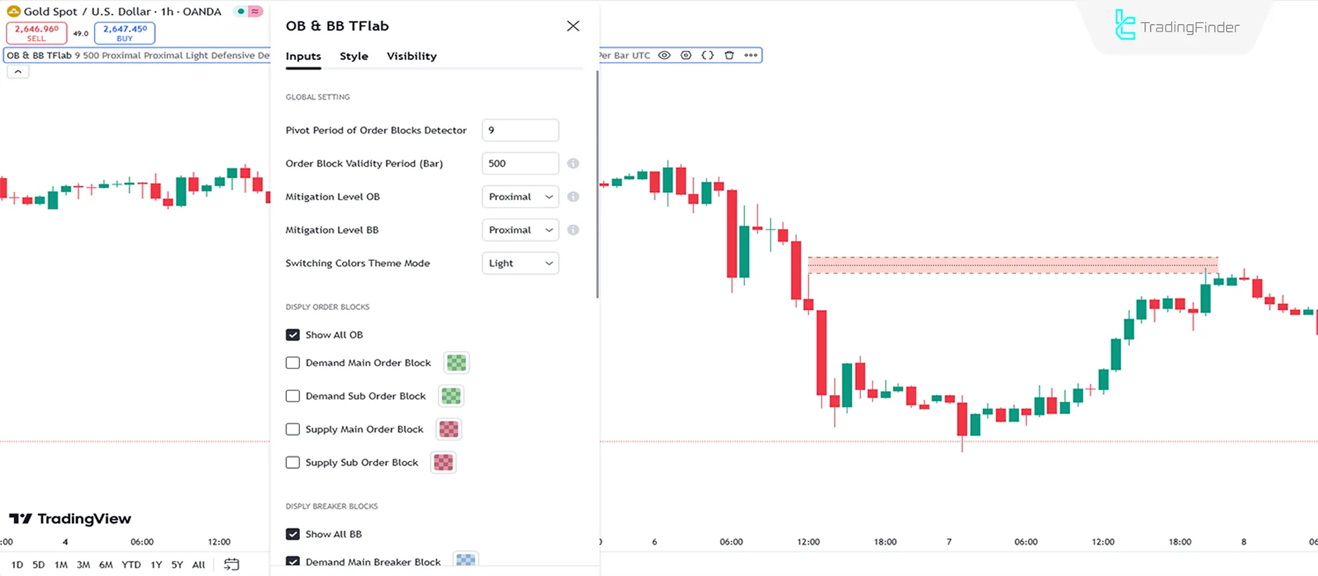
Task: Enable the Supply Main Order Block checkbox
Action: pos(293,429)
